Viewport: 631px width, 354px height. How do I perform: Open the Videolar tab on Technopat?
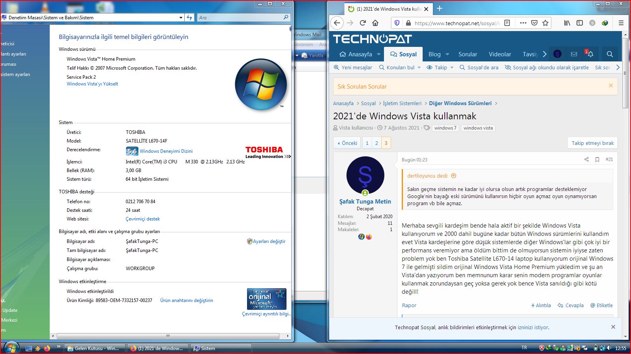tap(500, 54)
